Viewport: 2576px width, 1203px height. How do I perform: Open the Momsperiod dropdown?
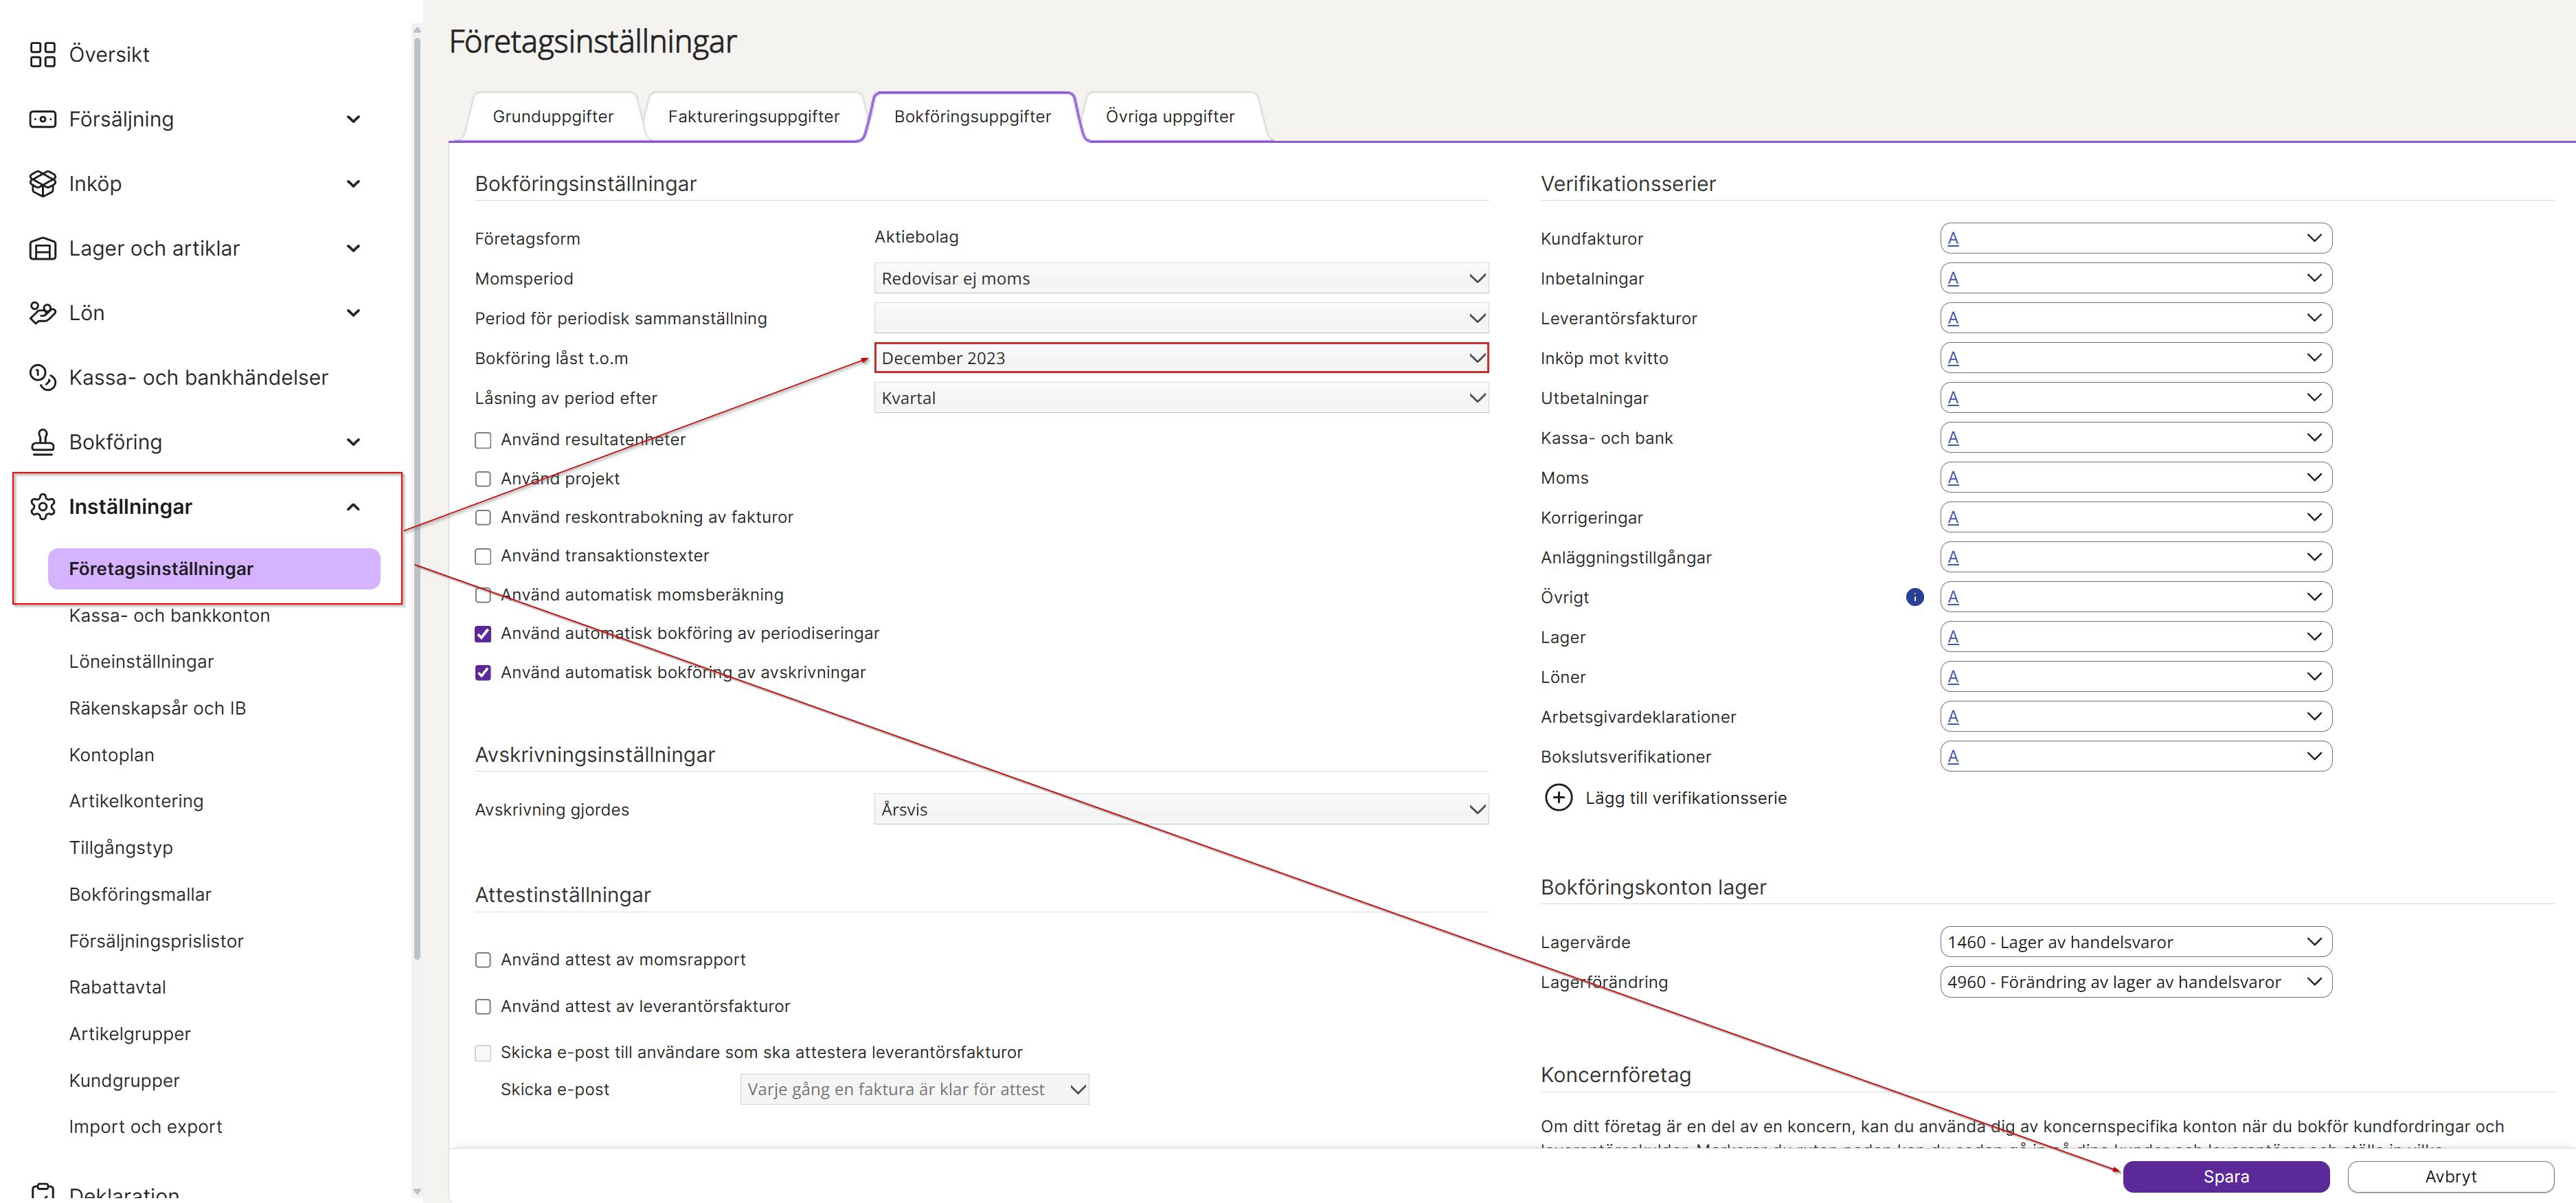tap(1180, 278)
